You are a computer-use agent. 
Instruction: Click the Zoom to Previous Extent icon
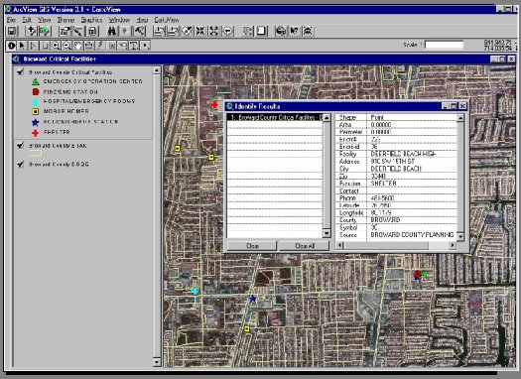(228, 31)
